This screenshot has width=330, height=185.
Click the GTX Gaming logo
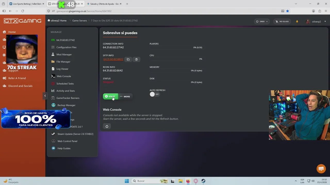tap(22, 21)
